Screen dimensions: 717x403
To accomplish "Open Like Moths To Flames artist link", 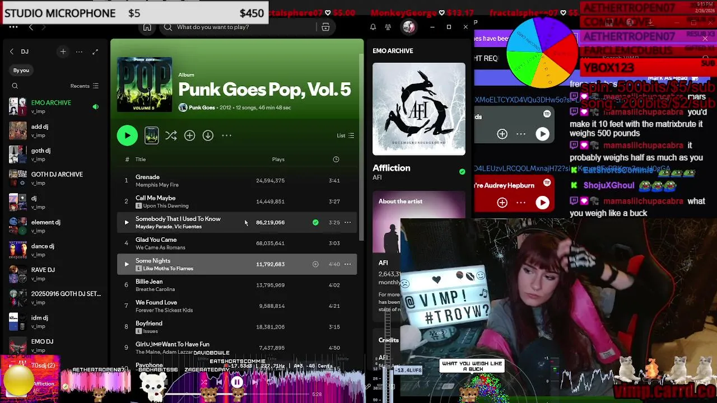I will [x=168, y=269].
